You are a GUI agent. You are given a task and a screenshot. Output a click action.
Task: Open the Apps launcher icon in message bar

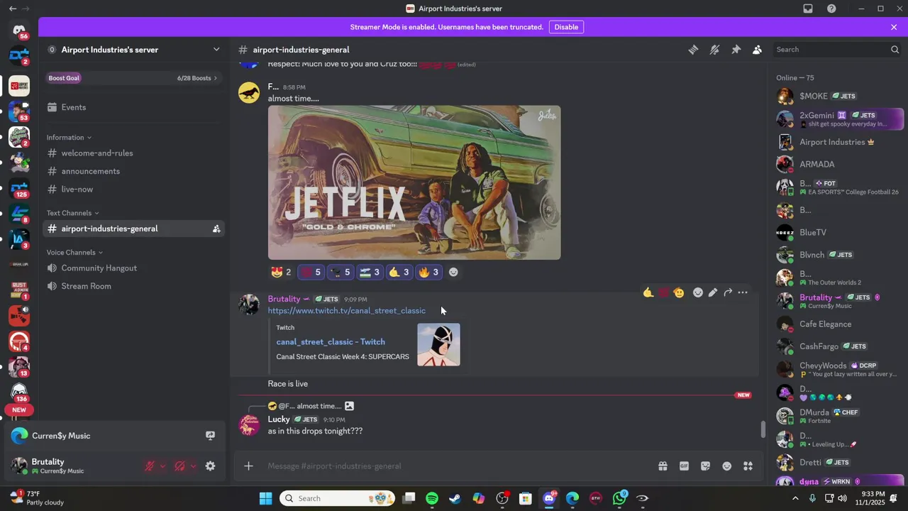748,466
